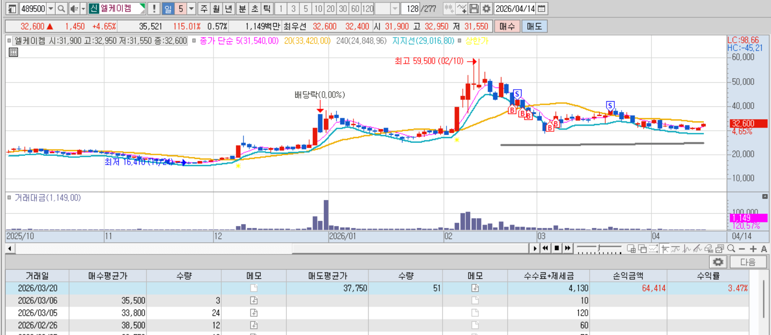Click the dotted range-select chart icon
Screen dimensions: 771x335
pos(653,249)
